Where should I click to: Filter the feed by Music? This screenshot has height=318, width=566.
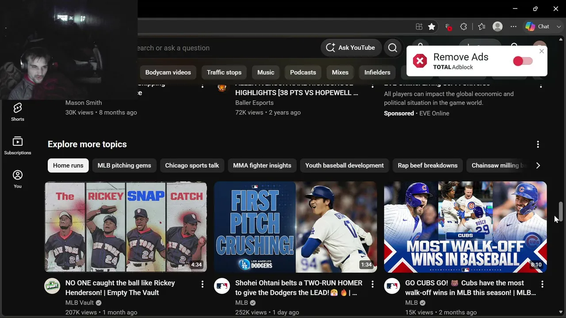(x=266, y=72)
